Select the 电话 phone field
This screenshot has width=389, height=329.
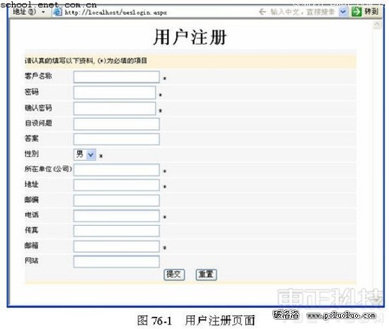coord(117,216)
